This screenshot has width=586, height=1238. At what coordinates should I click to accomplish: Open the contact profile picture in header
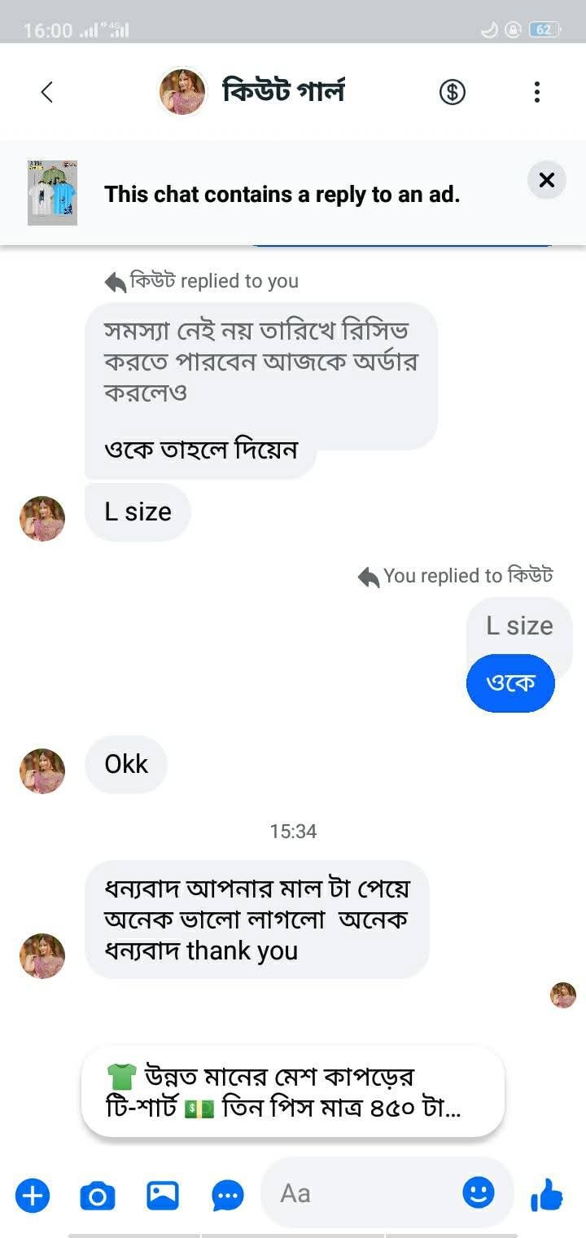click(181, 92)
